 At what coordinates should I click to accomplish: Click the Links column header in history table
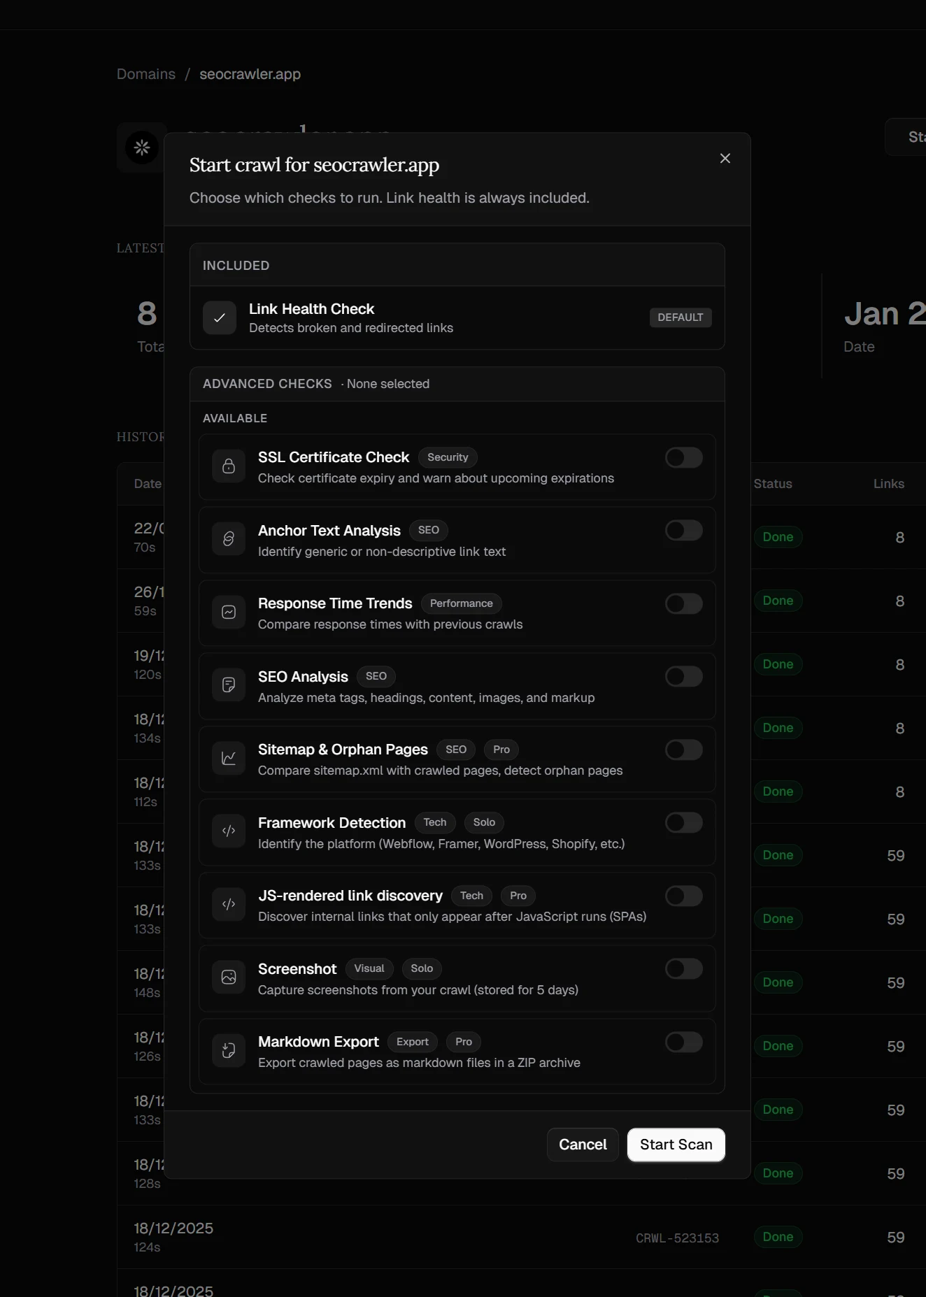coord(889,484)
